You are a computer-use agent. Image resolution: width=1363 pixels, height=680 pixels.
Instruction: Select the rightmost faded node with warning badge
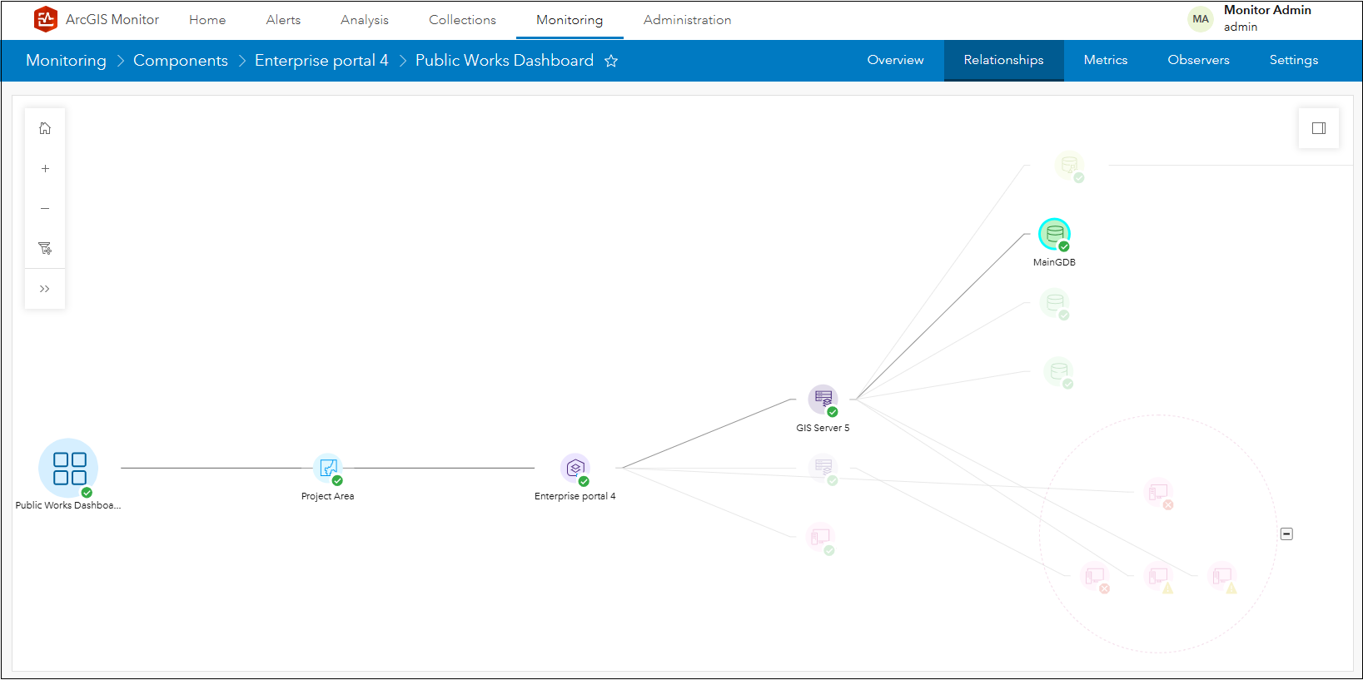pyautogui.click(x=1222, y=576)
